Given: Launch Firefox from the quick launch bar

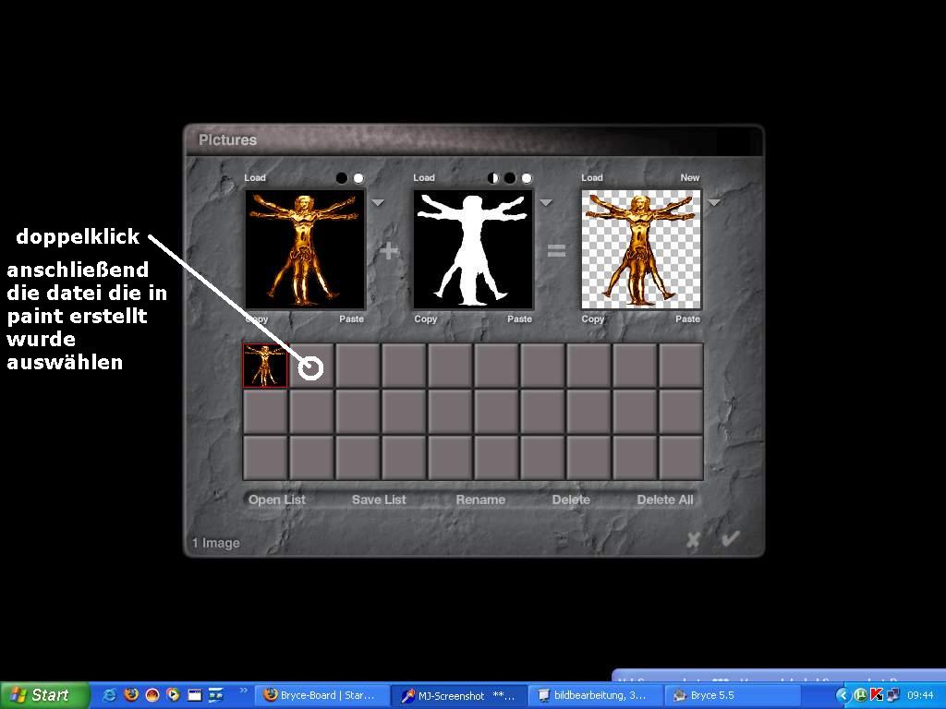Looking at the screenshot, I should 131,695.
